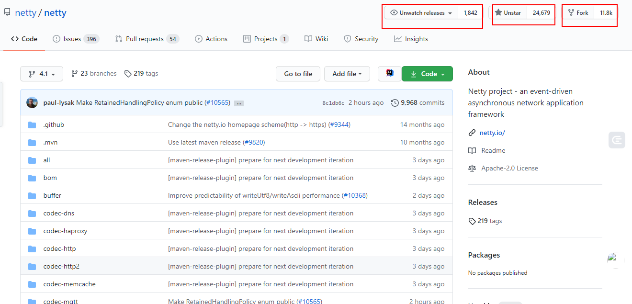Open the 4.1 branch selector dropdown
Image resolution: width=632 pixels, height=304 pixels.
tap(42, 74)
